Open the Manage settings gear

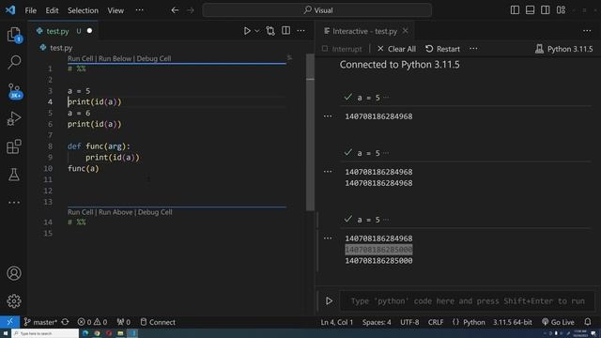tap(14, 301)
